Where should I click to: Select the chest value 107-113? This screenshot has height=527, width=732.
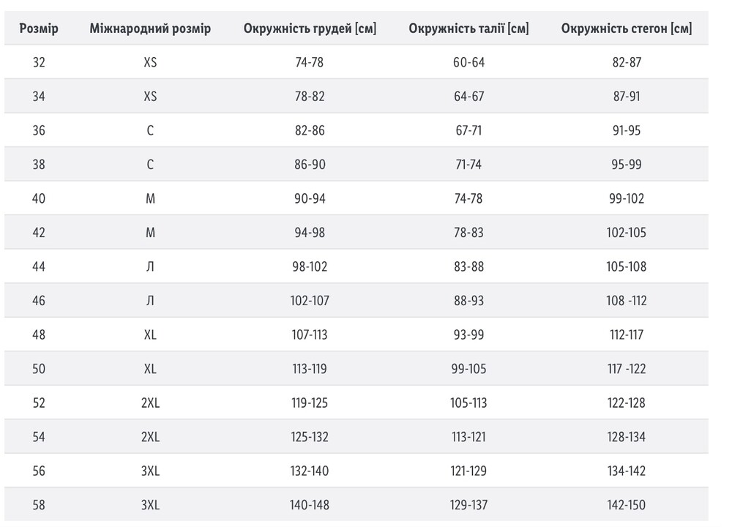point(310,334)
